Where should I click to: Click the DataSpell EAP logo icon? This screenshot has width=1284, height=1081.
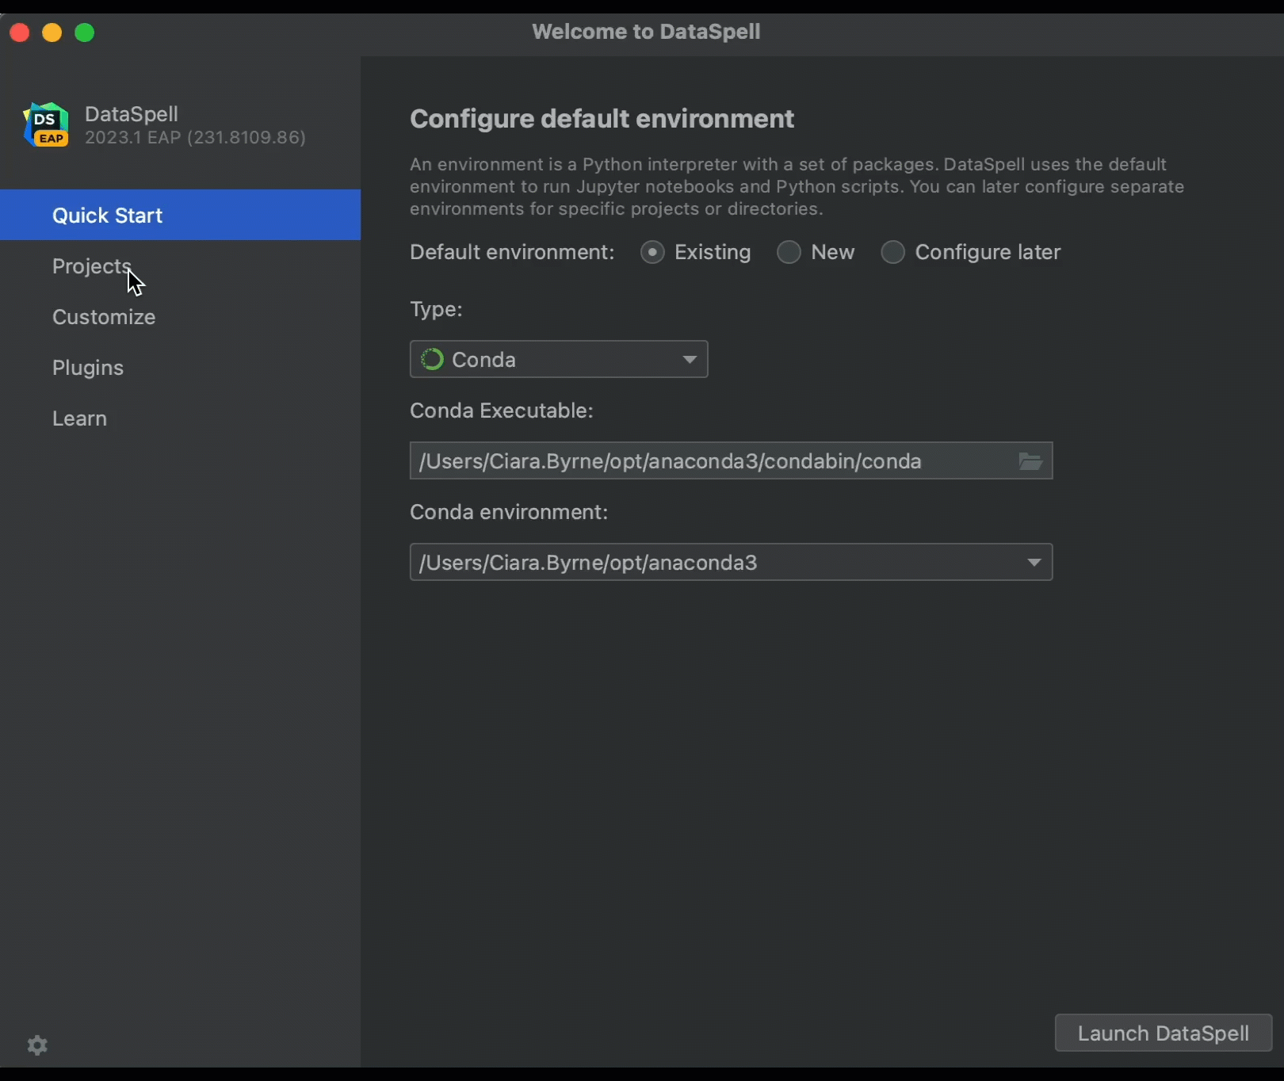(46, 125)
